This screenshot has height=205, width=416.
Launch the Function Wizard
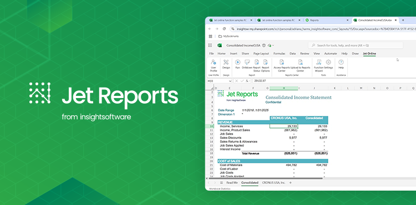point(318,66)
